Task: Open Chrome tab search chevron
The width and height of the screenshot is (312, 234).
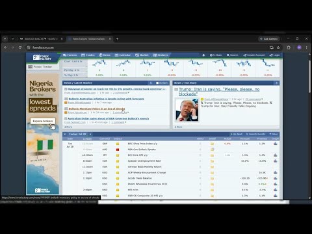Action: (5, 39)
